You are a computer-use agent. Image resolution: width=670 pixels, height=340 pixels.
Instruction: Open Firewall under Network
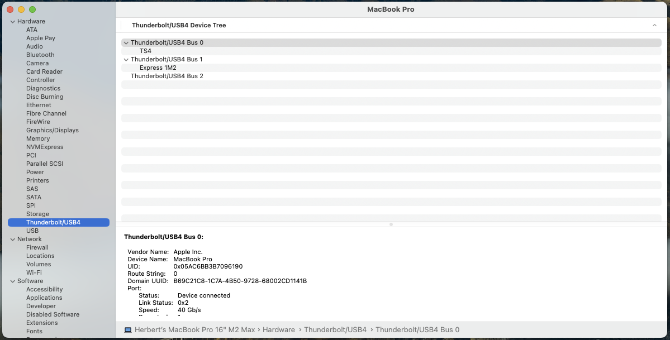tap(37, 247)
